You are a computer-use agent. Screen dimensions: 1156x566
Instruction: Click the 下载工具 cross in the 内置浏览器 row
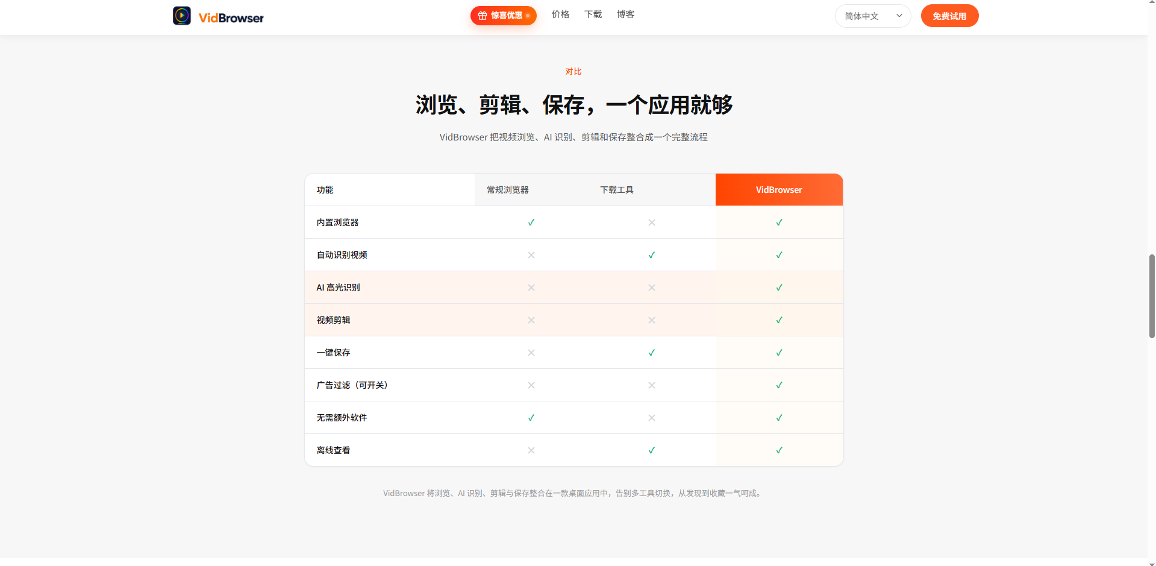click(x=652, y=222)
